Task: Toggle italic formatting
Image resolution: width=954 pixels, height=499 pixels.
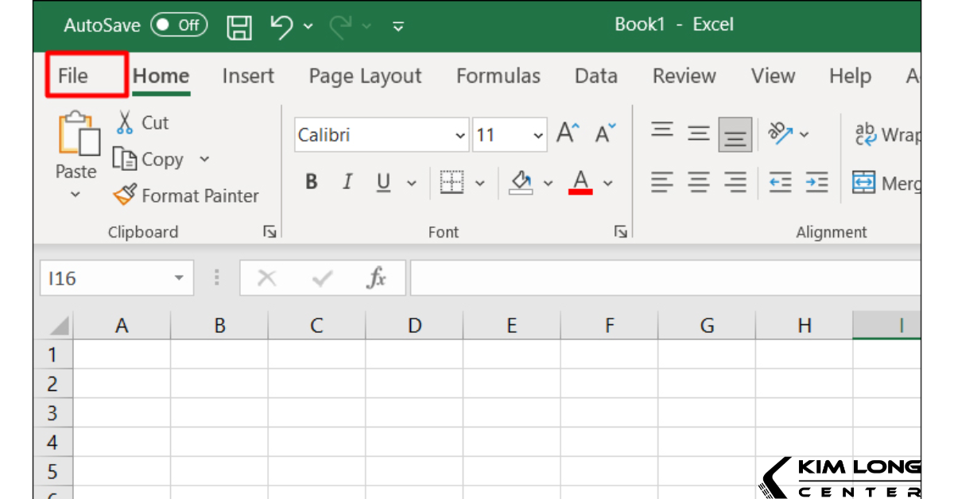Action: pyautogui.click(x=347, y=182)
